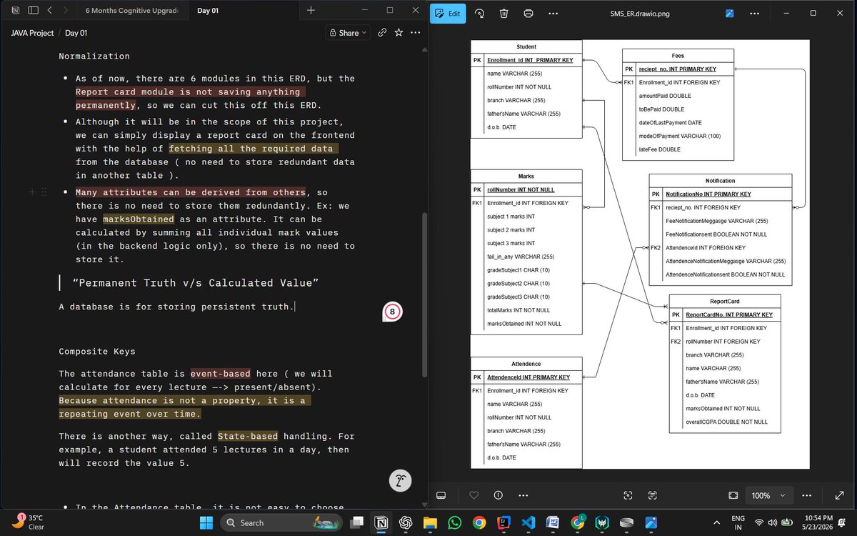Open the three-dot menu beside zoom control
Screen dimensions: 857x536
807,495
